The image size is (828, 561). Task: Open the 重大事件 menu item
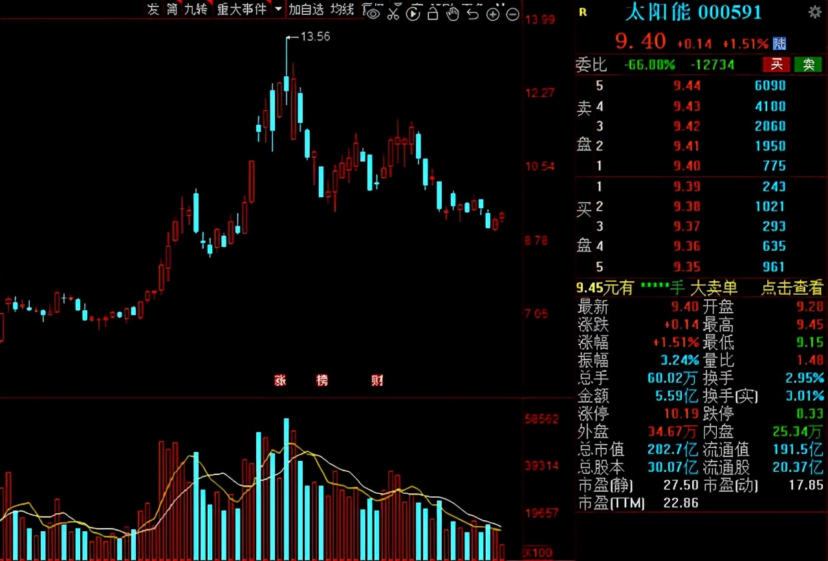tap(242, 9)
